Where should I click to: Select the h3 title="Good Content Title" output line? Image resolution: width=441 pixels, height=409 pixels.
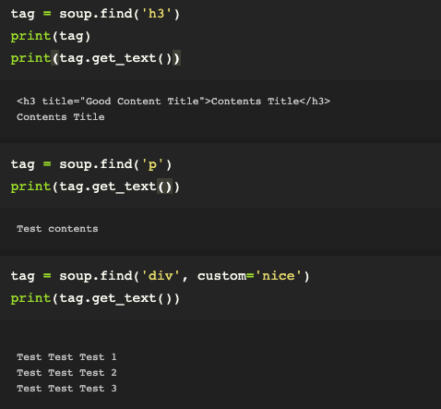coord(173,102)
